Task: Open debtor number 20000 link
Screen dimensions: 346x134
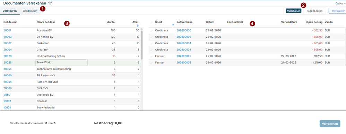Action: (x=8, y=75)
